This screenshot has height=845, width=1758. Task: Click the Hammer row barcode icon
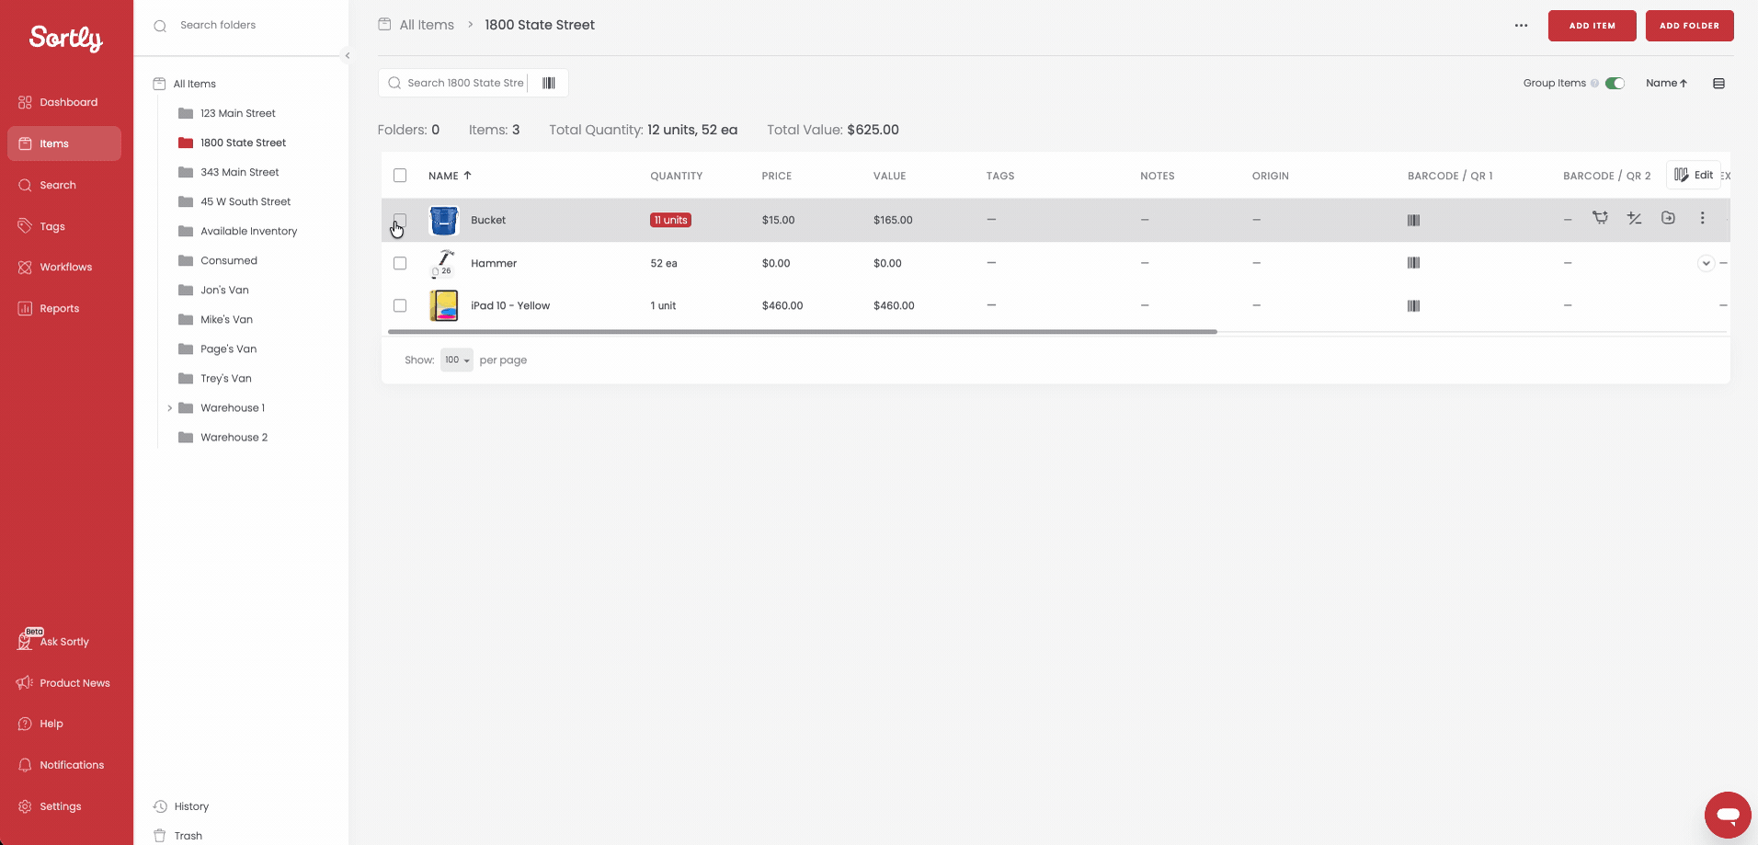click(1413, 263)
